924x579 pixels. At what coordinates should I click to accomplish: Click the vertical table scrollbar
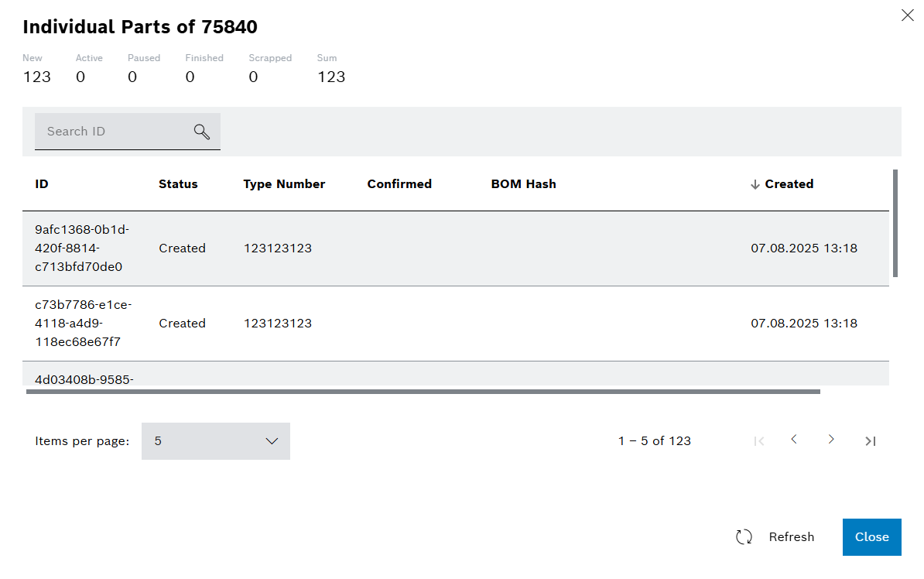click(x=895, y=224)
